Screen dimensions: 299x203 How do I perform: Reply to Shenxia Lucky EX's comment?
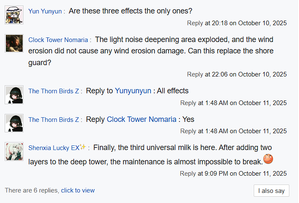click(x=188, y=173)
